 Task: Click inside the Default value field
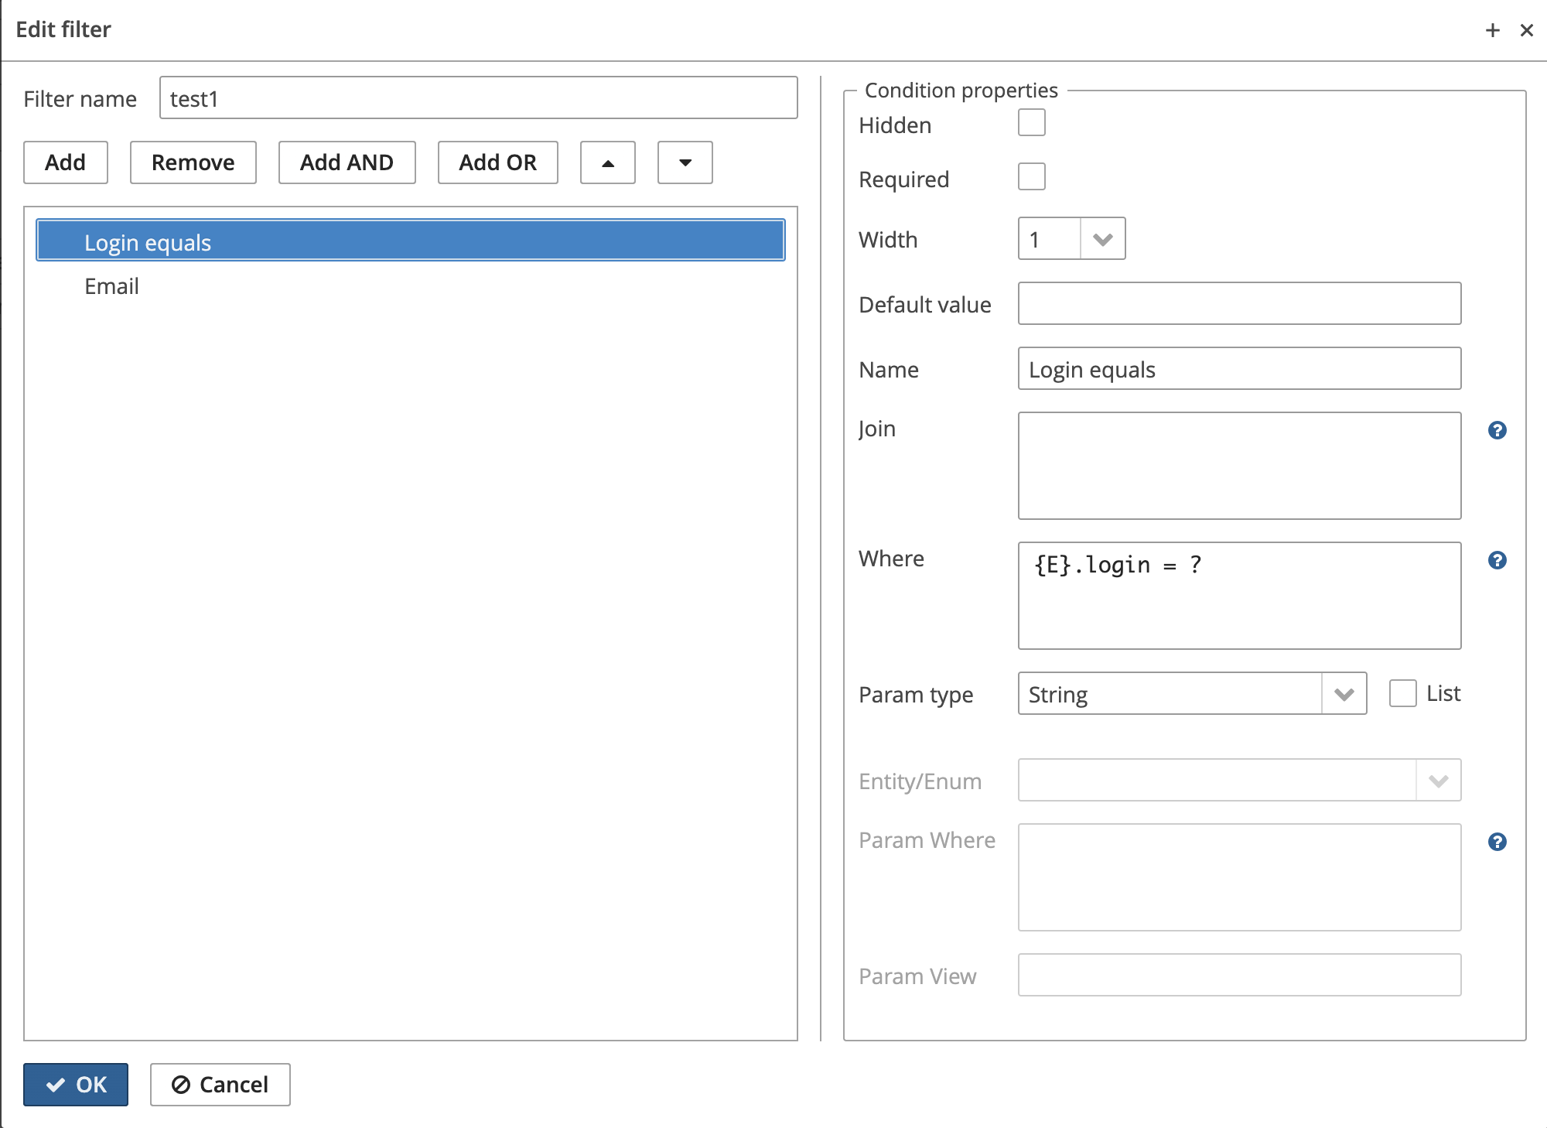[1238, 304]
